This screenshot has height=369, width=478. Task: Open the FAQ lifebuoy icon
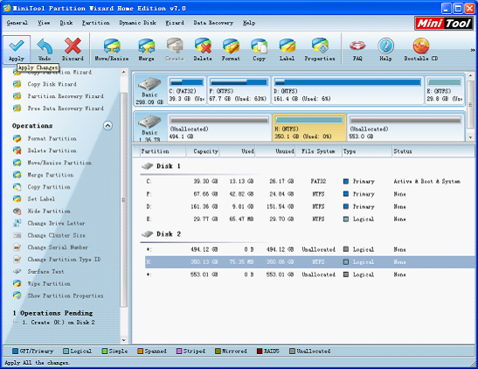click(357, 49)
